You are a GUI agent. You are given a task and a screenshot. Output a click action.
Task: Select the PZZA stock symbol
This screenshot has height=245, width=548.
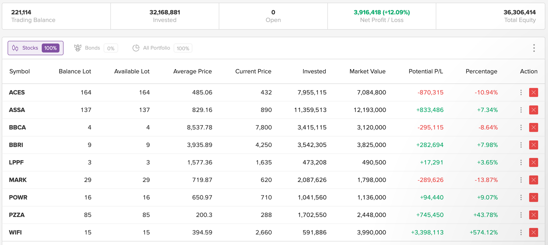[17, 215]
